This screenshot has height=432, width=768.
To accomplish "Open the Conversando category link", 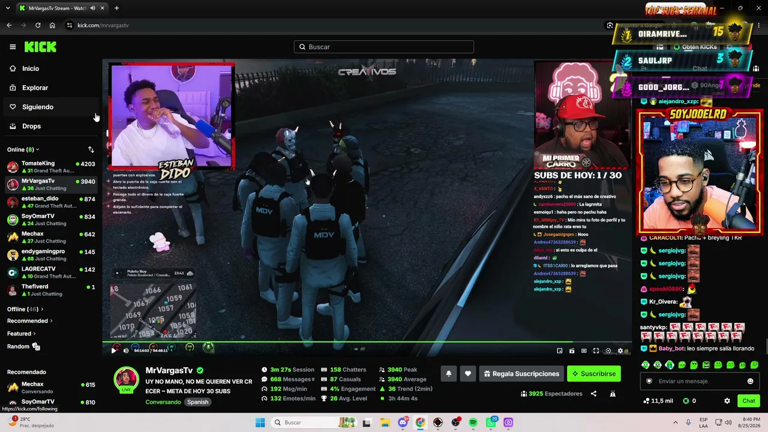I will coord(163,402).
